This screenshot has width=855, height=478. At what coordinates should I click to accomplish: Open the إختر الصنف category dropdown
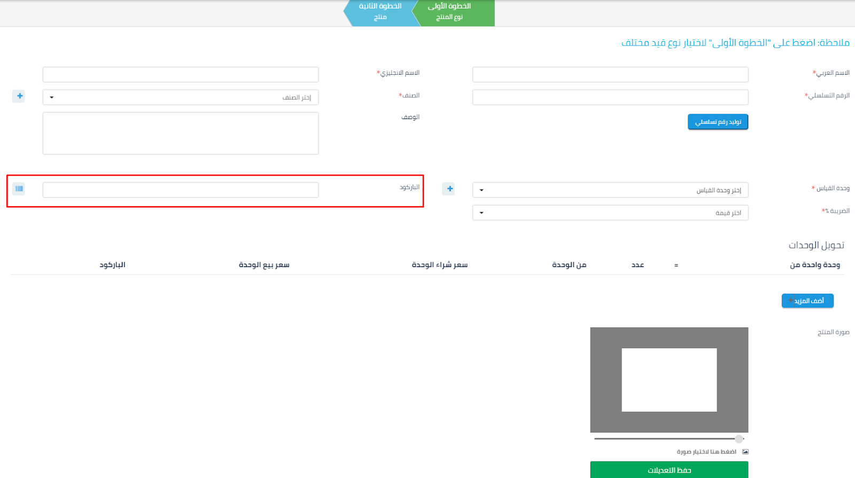coord(181,97)
